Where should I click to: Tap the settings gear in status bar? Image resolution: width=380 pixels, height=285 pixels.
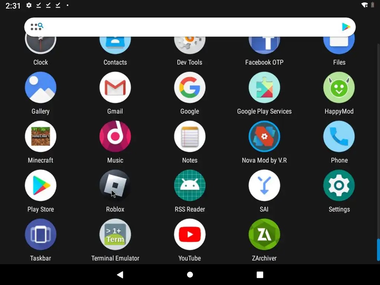[29, 5]
